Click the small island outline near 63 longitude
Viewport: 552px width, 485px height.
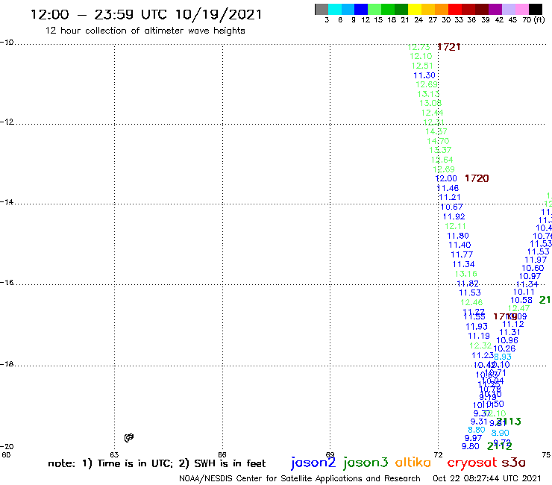pyautogui.click(x=129, y=438)
